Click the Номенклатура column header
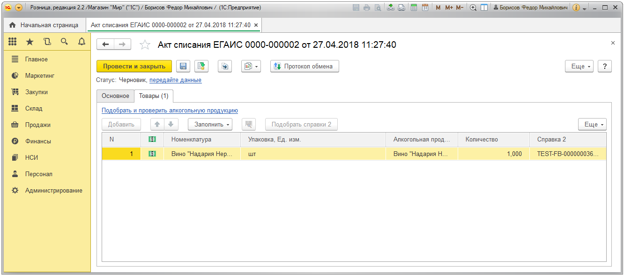The image size is (624, 275). 203,140
